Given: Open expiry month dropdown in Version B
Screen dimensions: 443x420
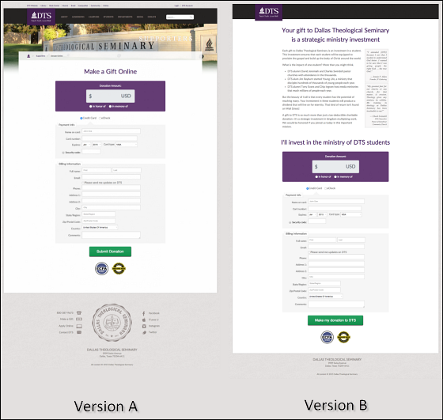Looking at the screenshot, I should click(x=312, y=214).
